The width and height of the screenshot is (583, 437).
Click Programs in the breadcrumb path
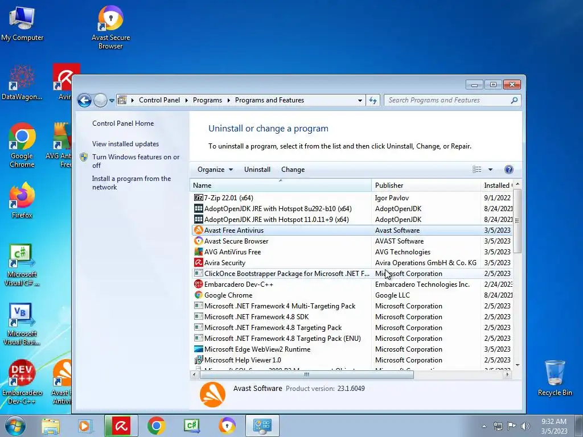click(x=207, y=100)
